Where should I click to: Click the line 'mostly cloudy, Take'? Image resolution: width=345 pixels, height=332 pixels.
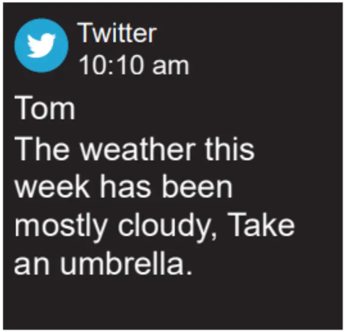coord(155,226)
